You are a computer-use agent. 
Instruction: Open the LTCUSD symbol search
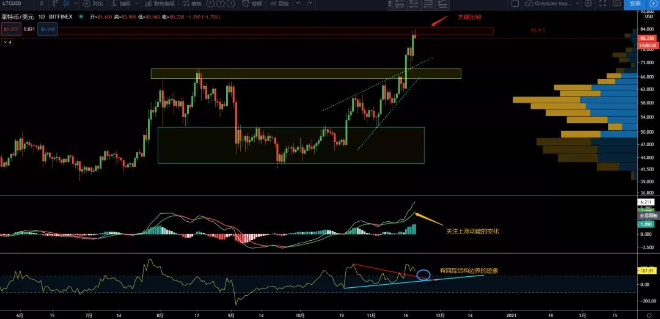click(x=12, y=4)
